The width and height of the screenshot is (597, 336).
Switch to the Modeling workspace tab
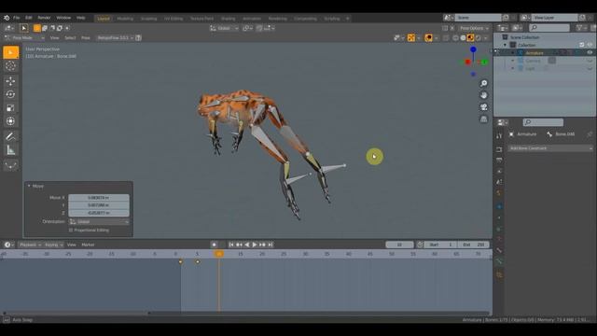(125, 19)
